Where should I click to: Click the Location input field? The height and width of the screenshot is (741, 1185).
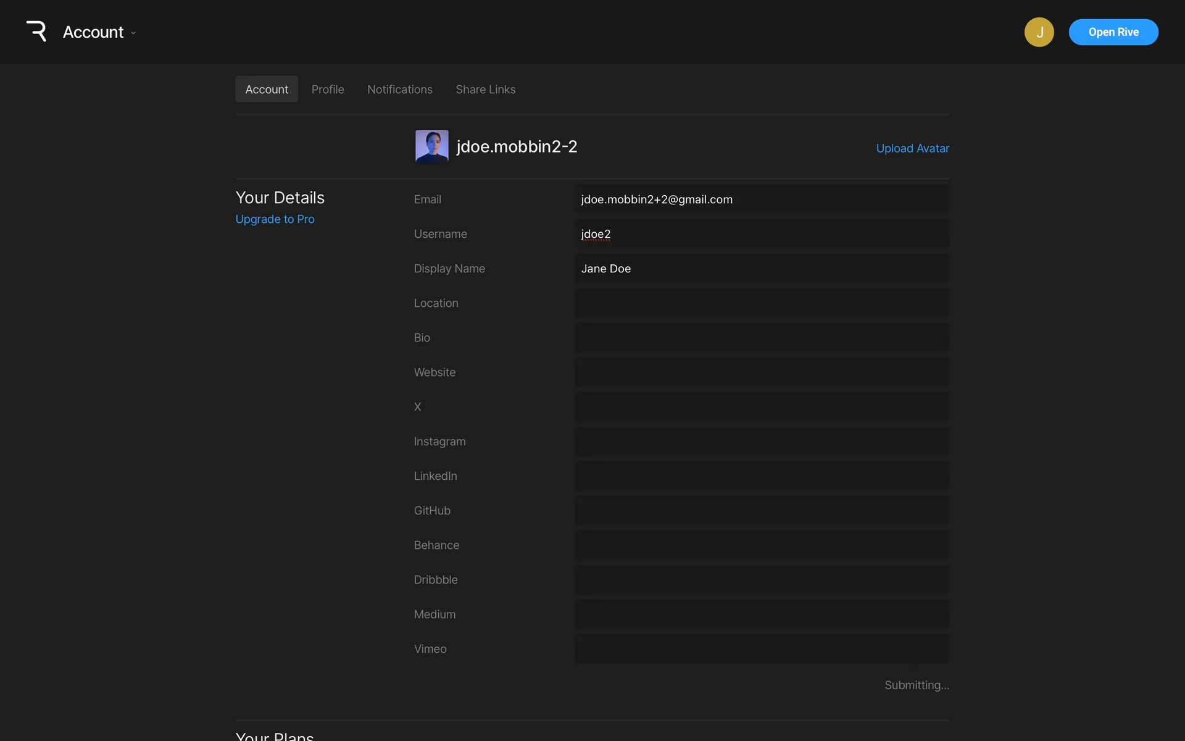click(x=762, y=303)
